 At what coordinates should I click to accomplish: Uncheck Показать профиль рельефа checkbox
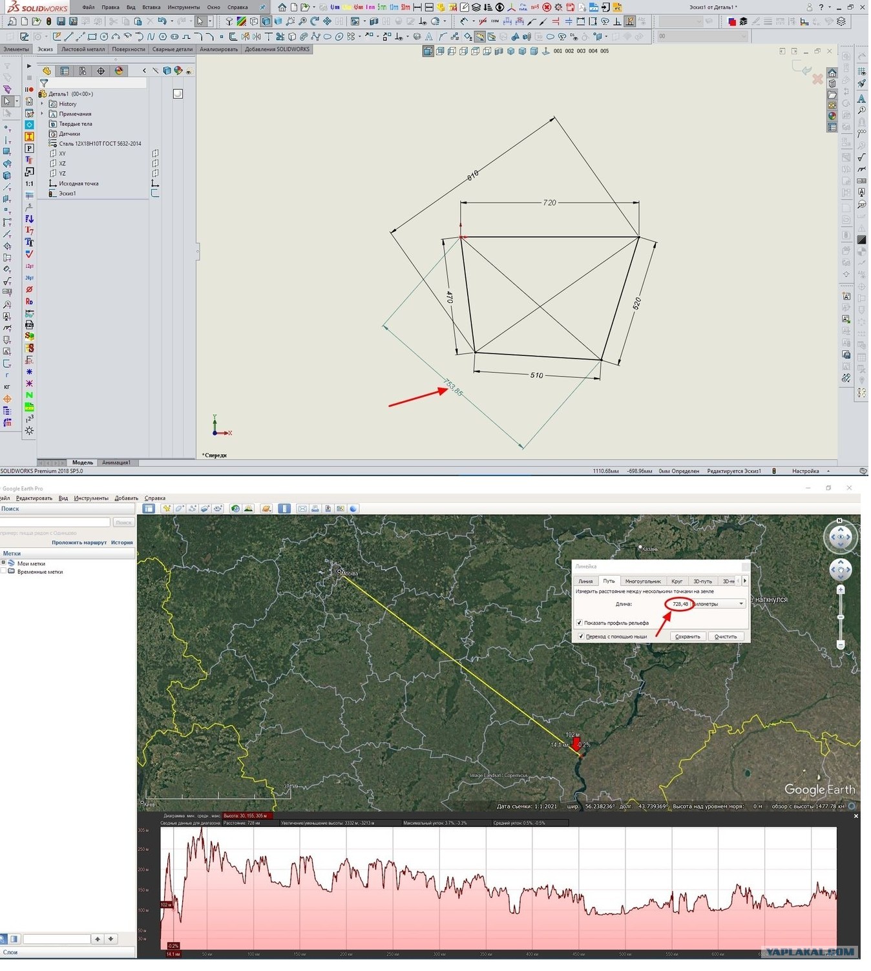[x=579, y=623]
